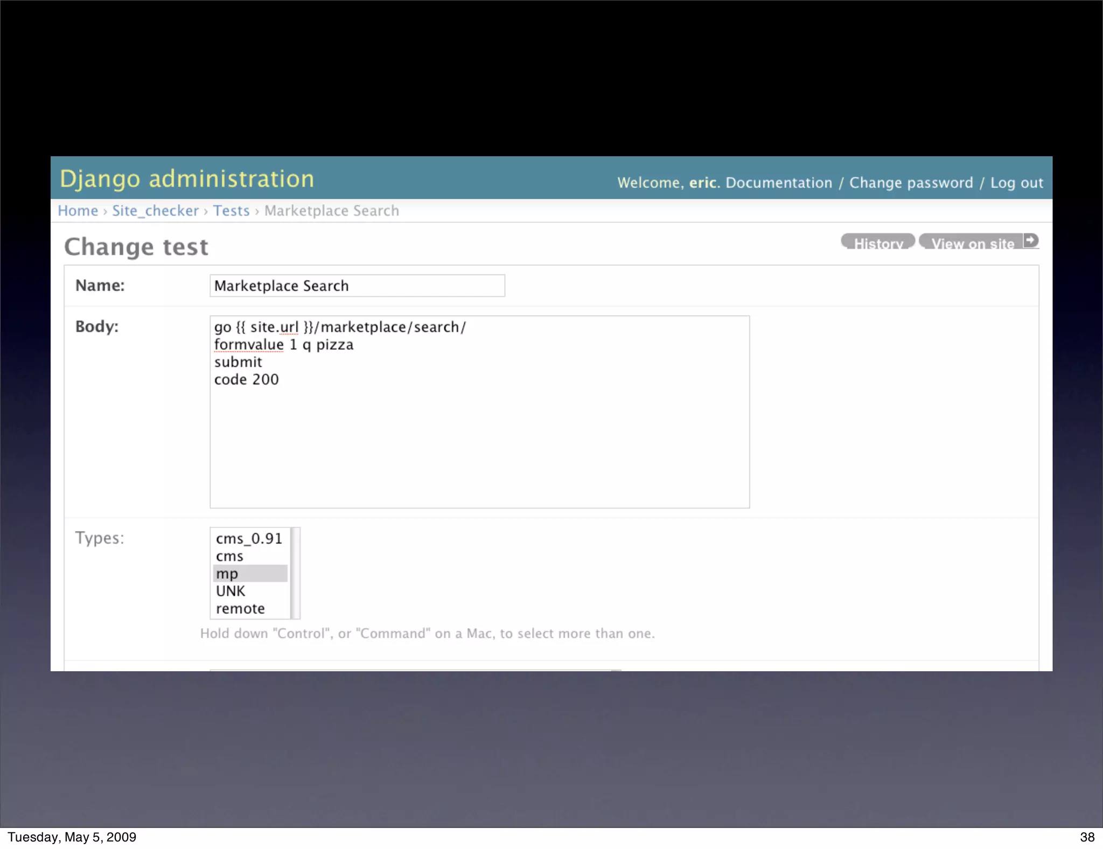The image size is (1103, 849).
Task: Click the 'formvalue 1 q pizza' line
Action: [284, 345]
